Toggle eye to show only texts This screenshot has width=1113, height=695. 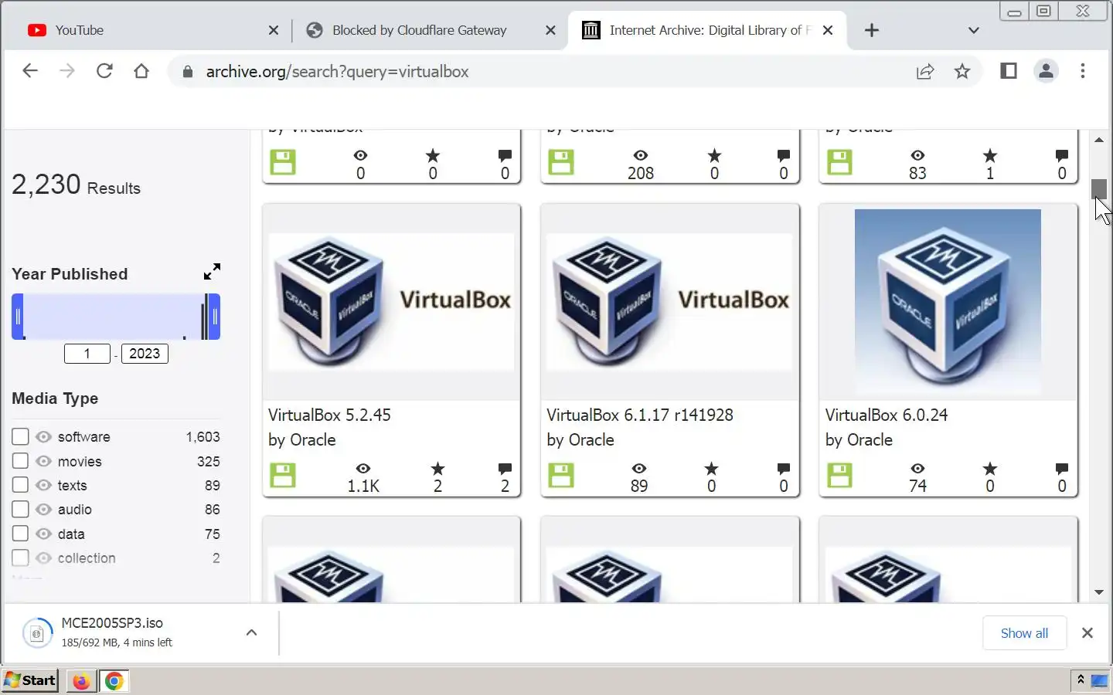(x=44, y=485)
